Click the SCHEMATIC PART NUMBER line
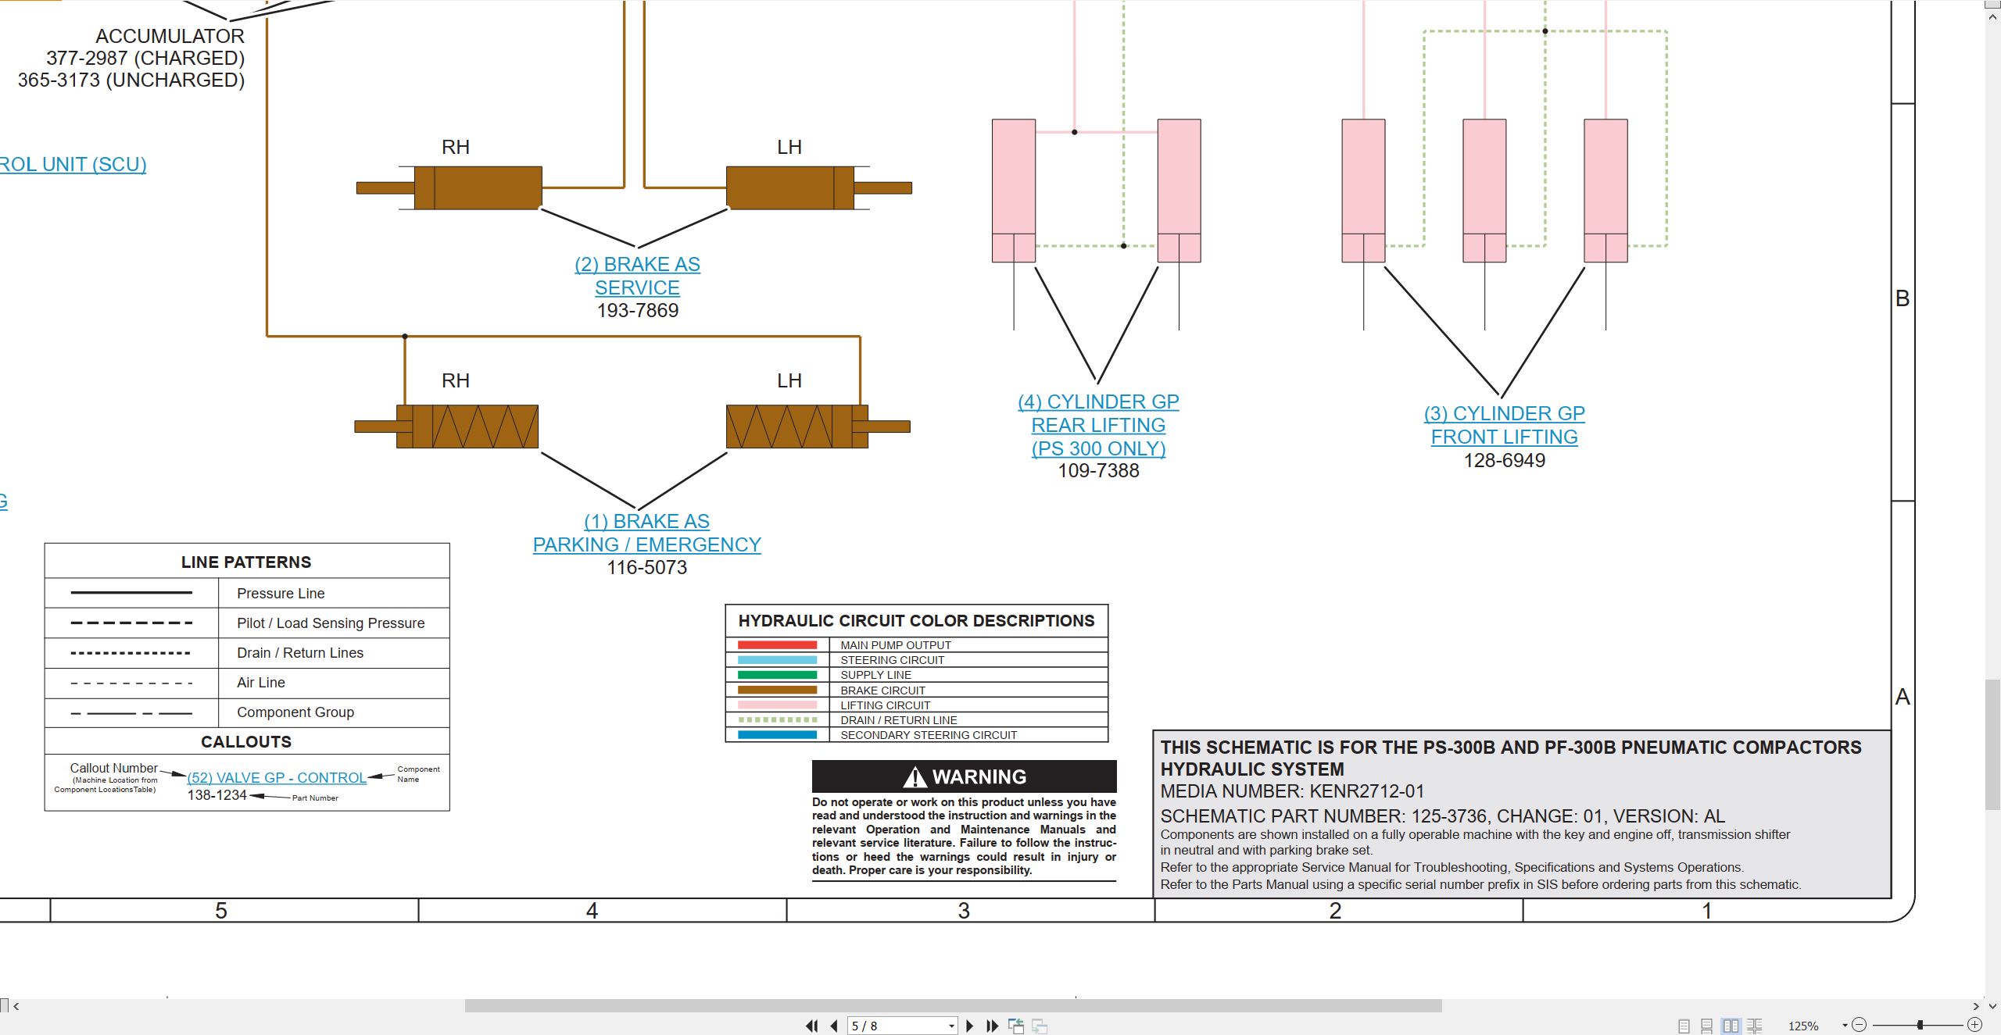 click(1443, 816)
